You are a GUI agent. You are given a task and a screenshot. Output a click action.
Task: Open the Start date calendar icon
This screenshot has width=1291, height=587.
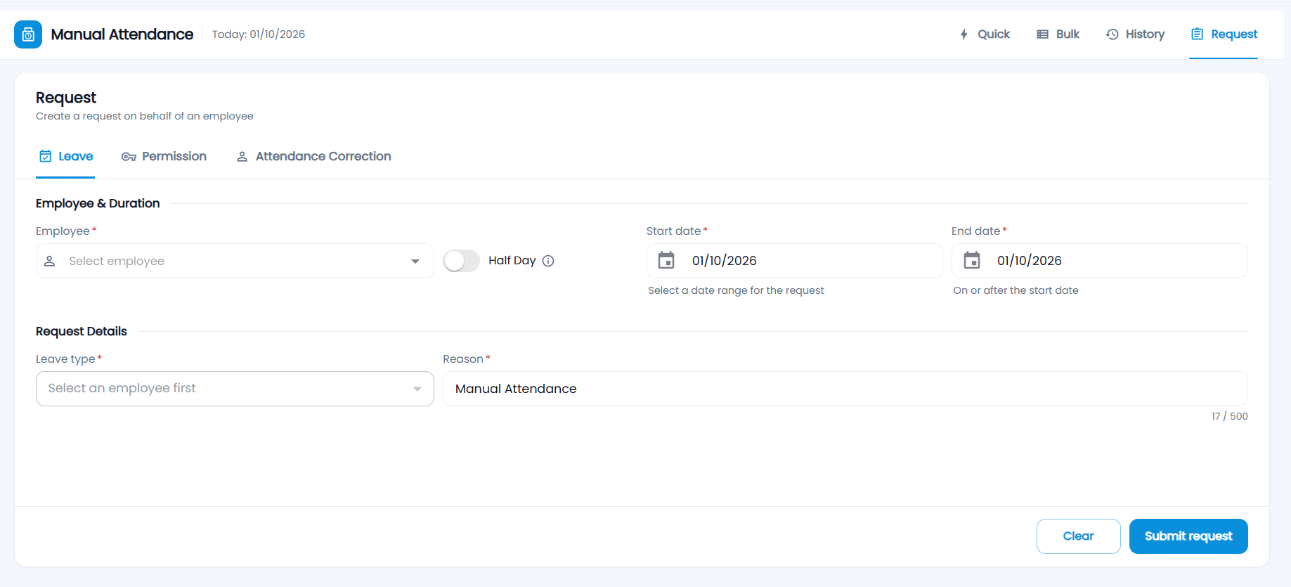[666, 261]
